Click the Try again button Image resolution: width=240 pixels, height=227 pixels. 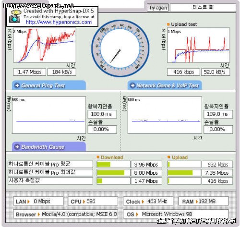coord(158,8)
